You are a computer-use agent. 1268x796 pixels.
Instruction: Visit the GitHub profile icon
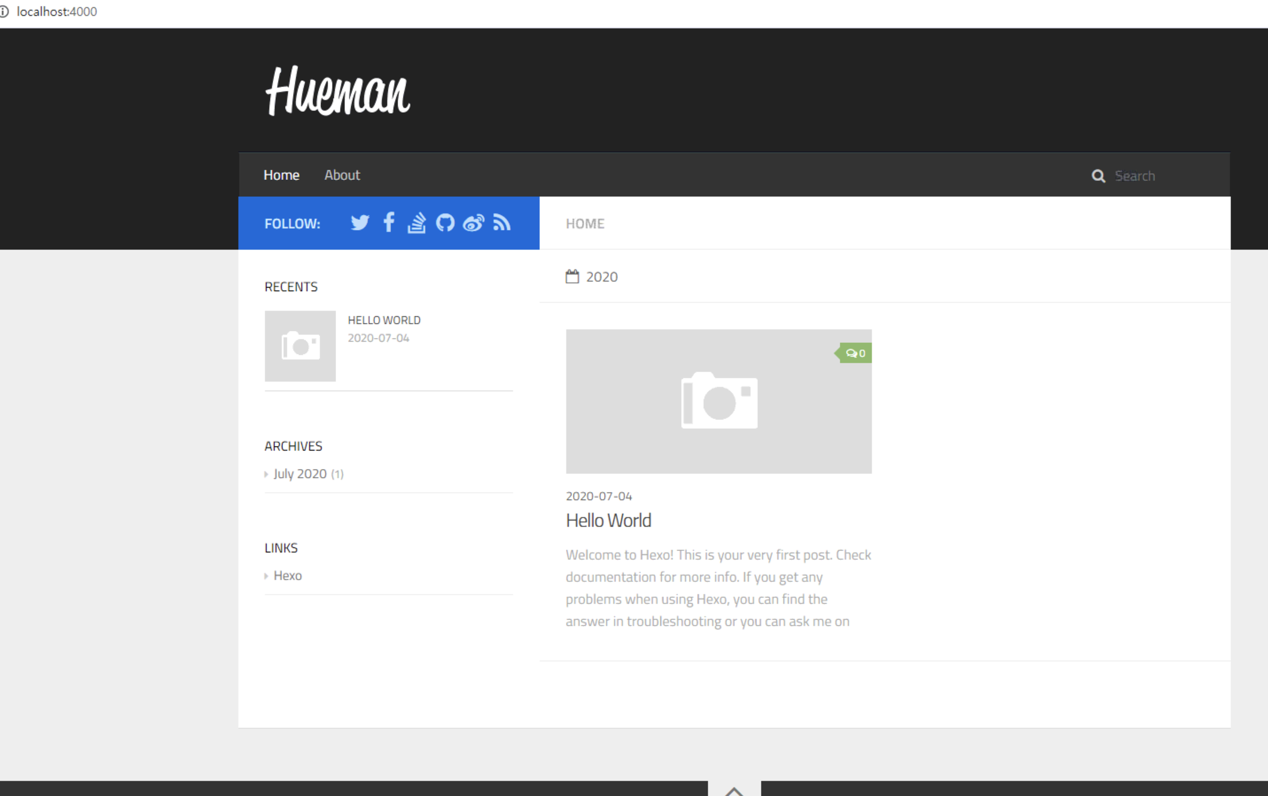445,223
